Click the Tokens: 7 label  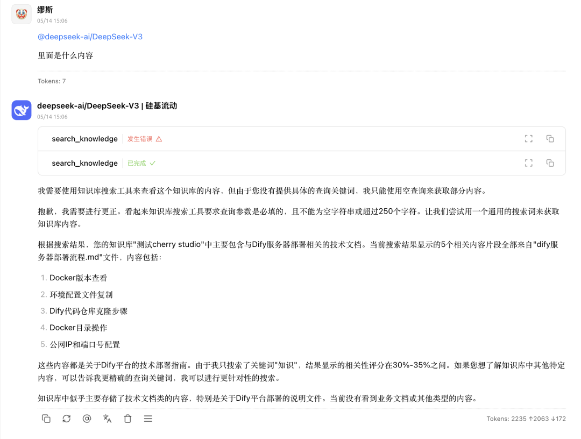click(x=52, y=81)
